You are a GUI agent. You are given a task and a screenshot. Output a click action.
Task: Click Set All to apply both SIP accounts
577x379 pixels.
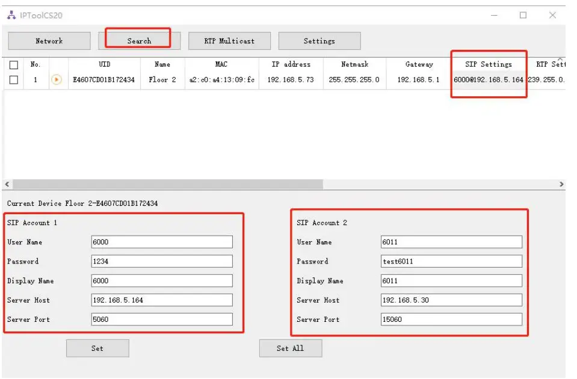(x=291, y=348)
